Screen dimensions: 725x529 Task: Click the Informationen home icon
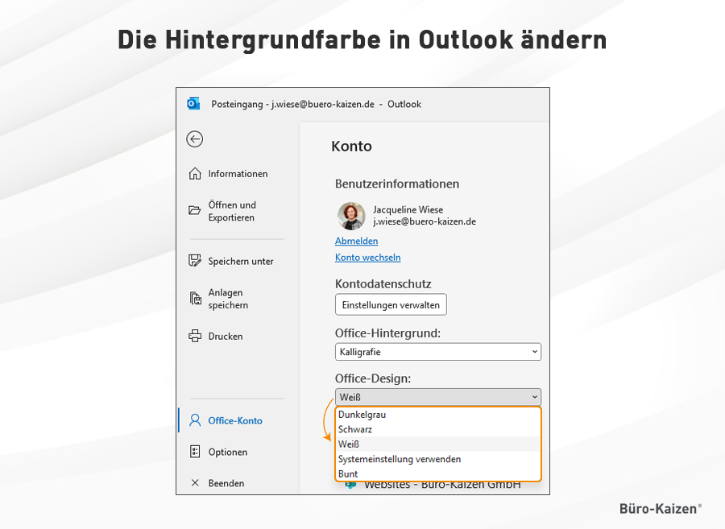pyautogui.click(x=195, y=174)
